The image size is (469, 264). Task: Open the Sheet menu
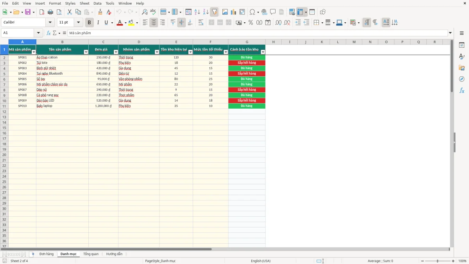84,3
